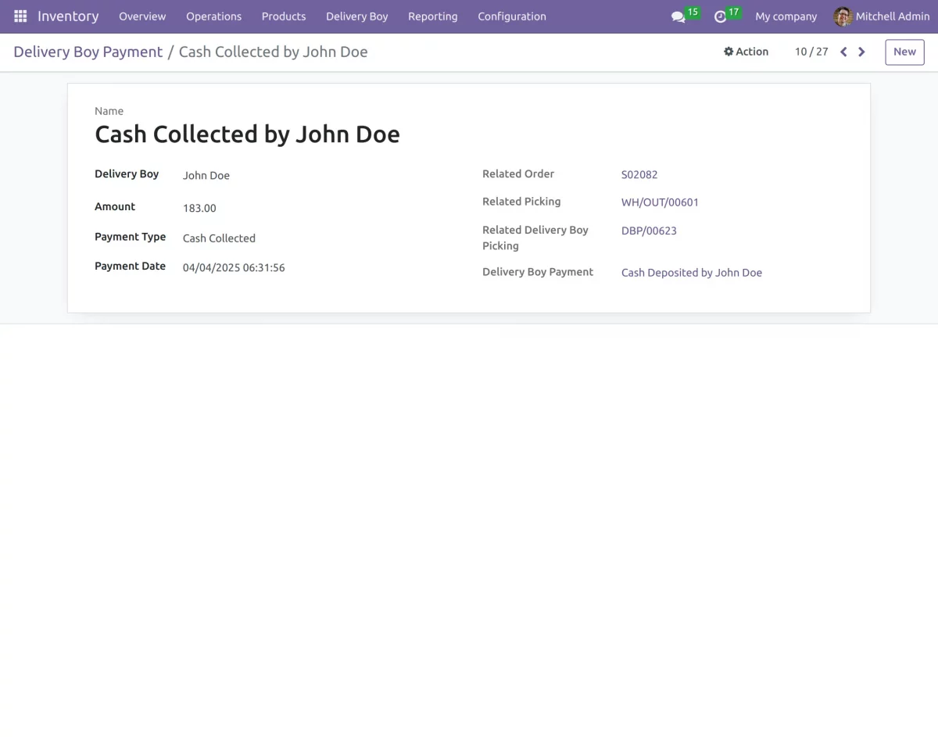
Task: Open the Inventory app home
Action: (68, 16)
